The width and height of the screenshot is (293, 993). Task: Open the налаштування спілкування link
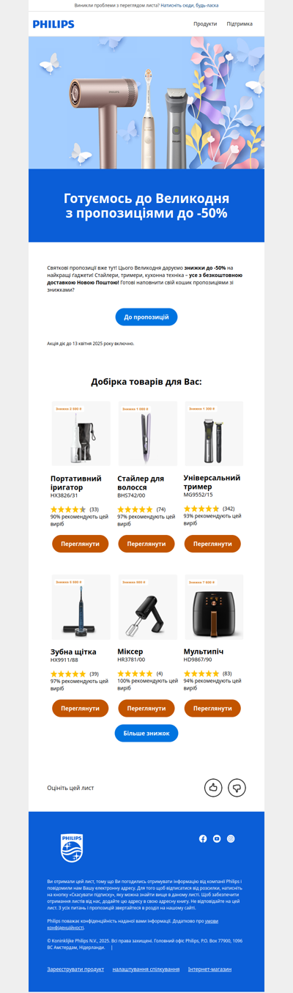coord(146,969)
